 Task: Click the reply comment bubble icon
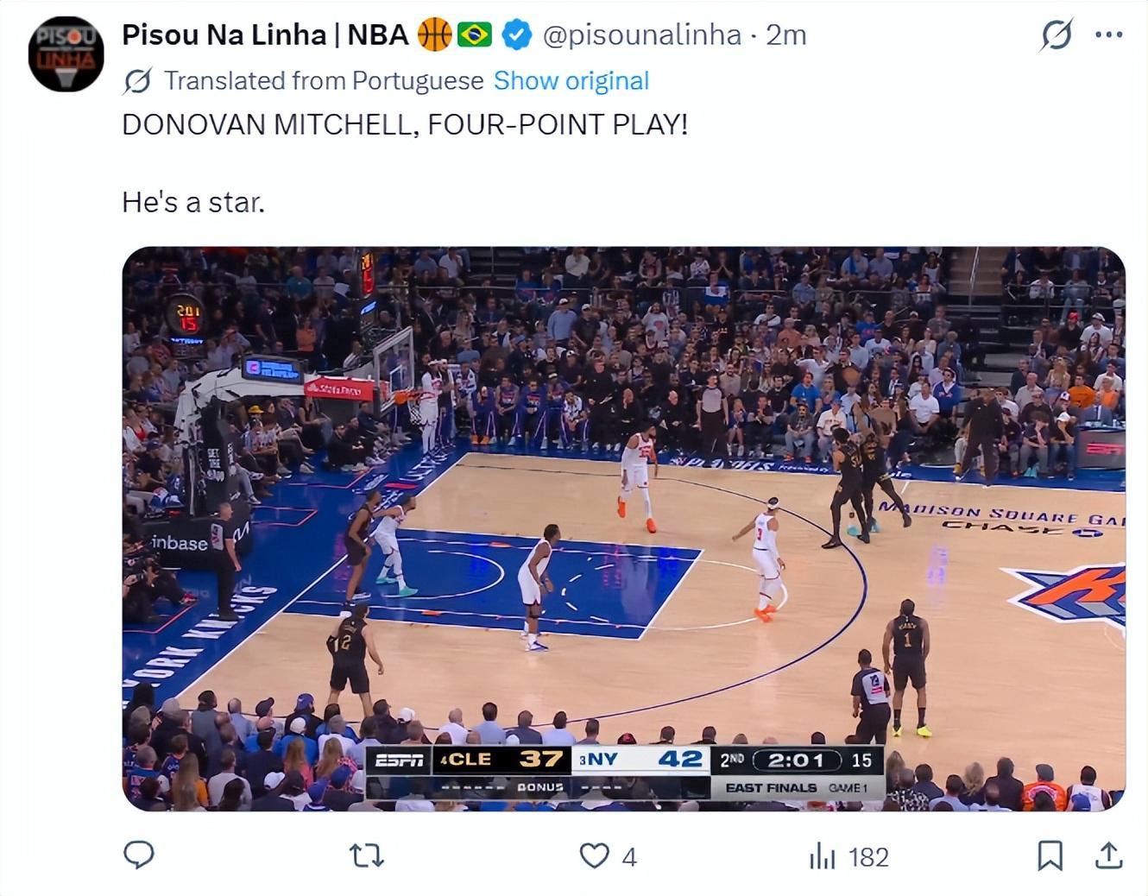point(139,855)
